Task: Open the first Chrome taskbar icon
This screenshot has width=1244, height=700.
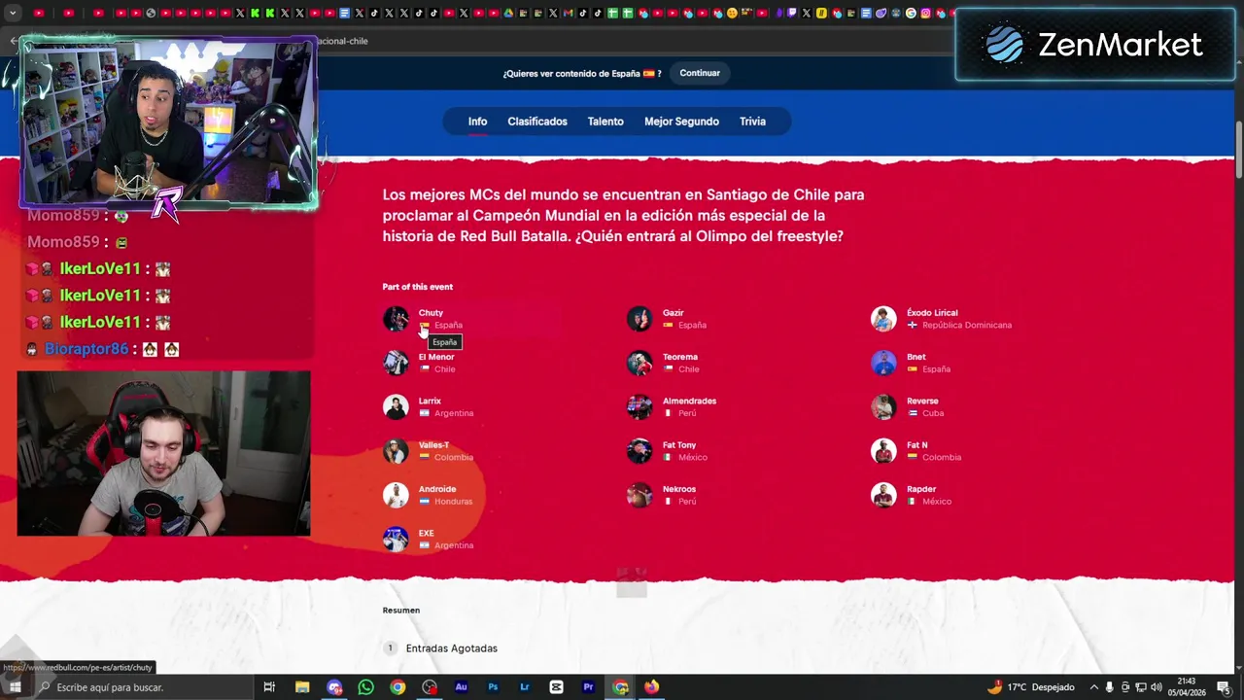Action: click(x=397, y=687)
